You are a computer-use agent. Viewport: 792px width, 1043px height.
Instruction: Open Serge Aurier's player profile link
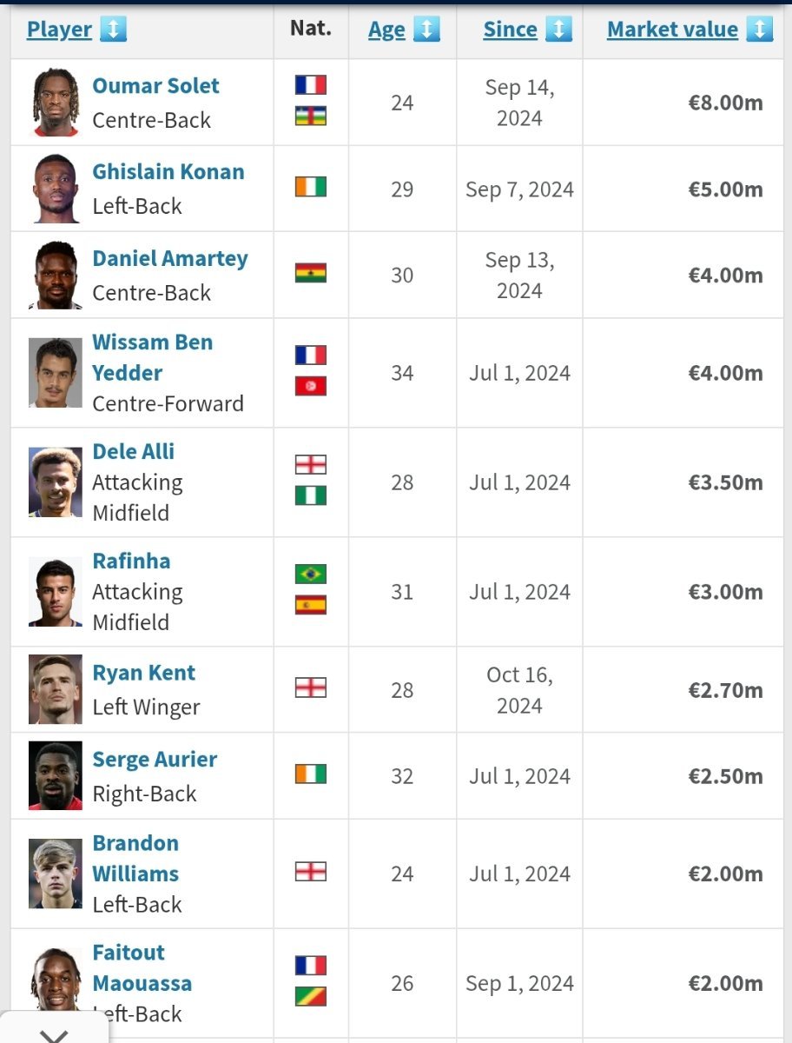(x=155, y=759)
